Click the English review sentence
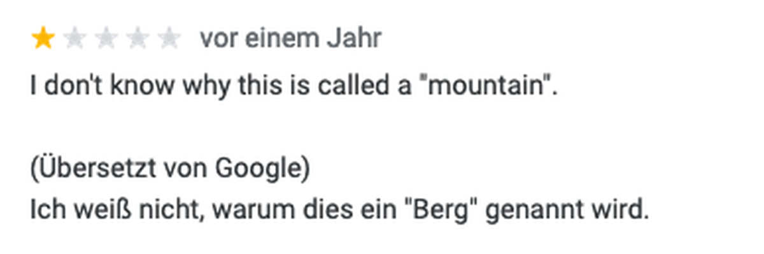 (x=294, y=85)
